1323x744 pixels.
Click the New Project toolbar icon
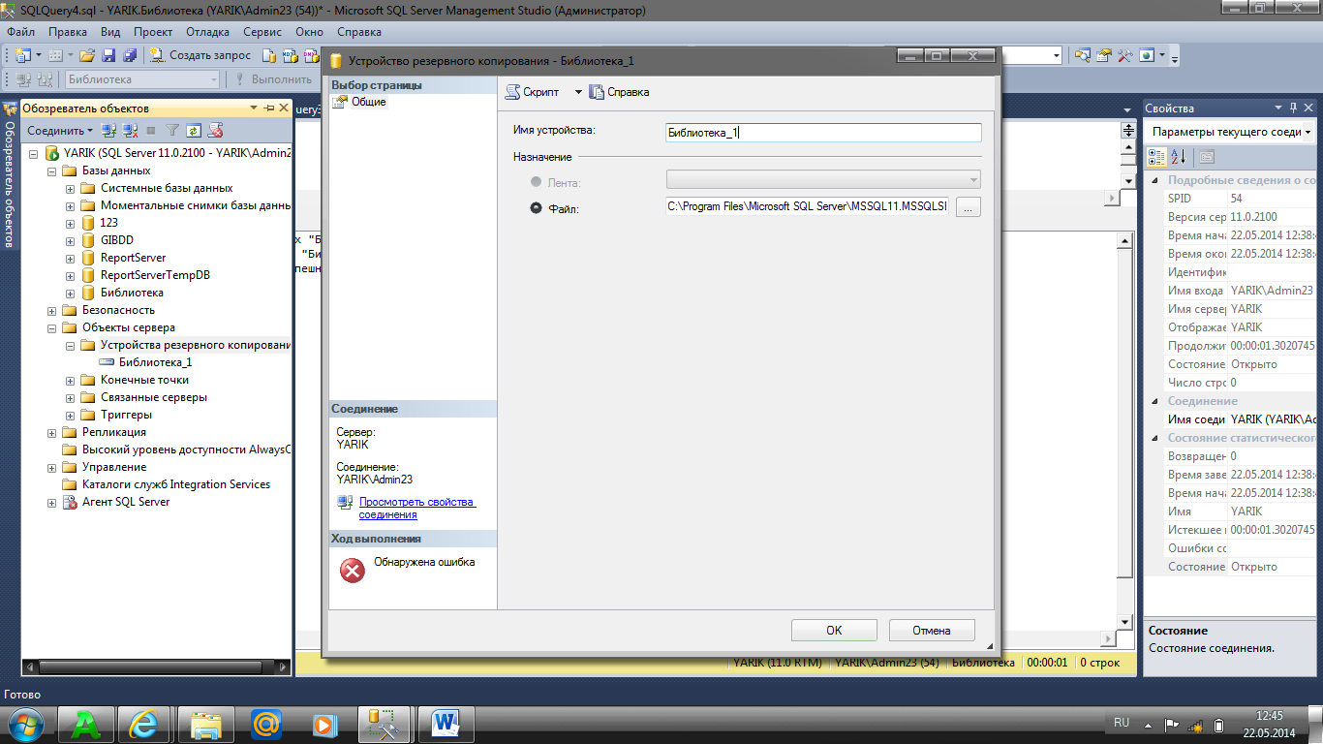click(22, 55)
